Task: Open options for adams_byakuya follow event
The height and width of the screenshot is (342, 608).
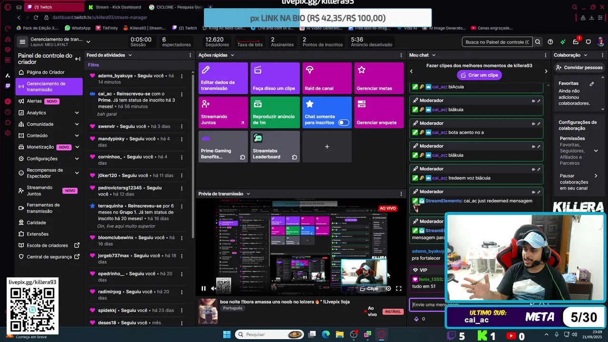Action: [x=181, y=76]
